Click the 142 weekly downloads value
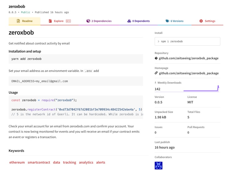The image size is (235, 174). pyautogui.click(x=158, y=89)
